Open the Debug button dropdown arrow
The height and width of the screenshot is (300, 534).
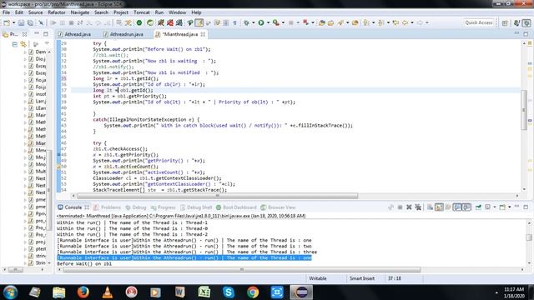pos(254,22)
